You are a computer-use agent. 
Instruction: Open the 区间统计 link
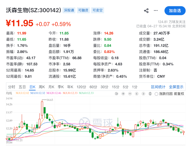(158, 87)
